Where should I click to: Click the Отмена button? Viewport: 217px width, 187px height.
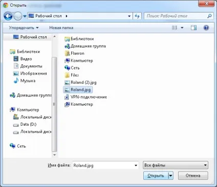(193, 176)
